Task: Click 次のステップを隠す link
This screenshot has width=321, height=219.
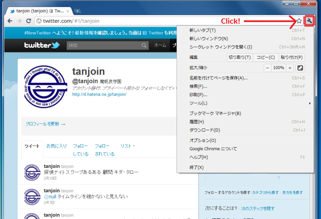Action: (x=258, y=208)
